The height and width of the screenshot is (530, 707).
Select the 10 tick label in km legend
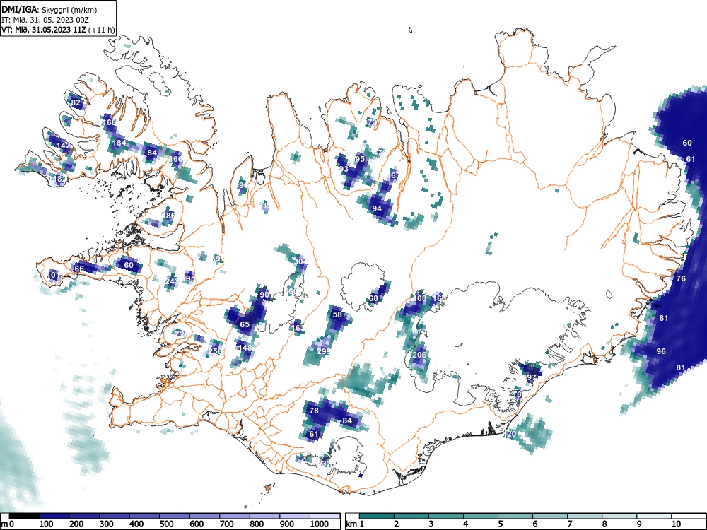pos(676,524)
